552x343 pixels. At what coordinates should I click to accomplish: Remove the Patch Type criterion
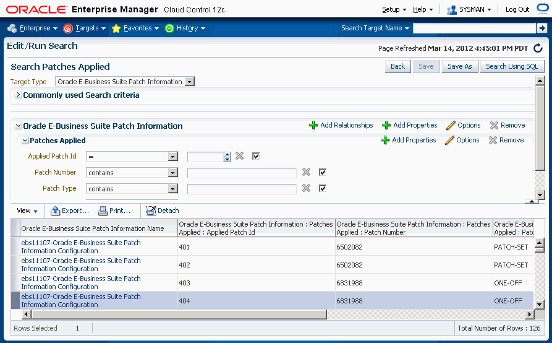tap(306, 188)
